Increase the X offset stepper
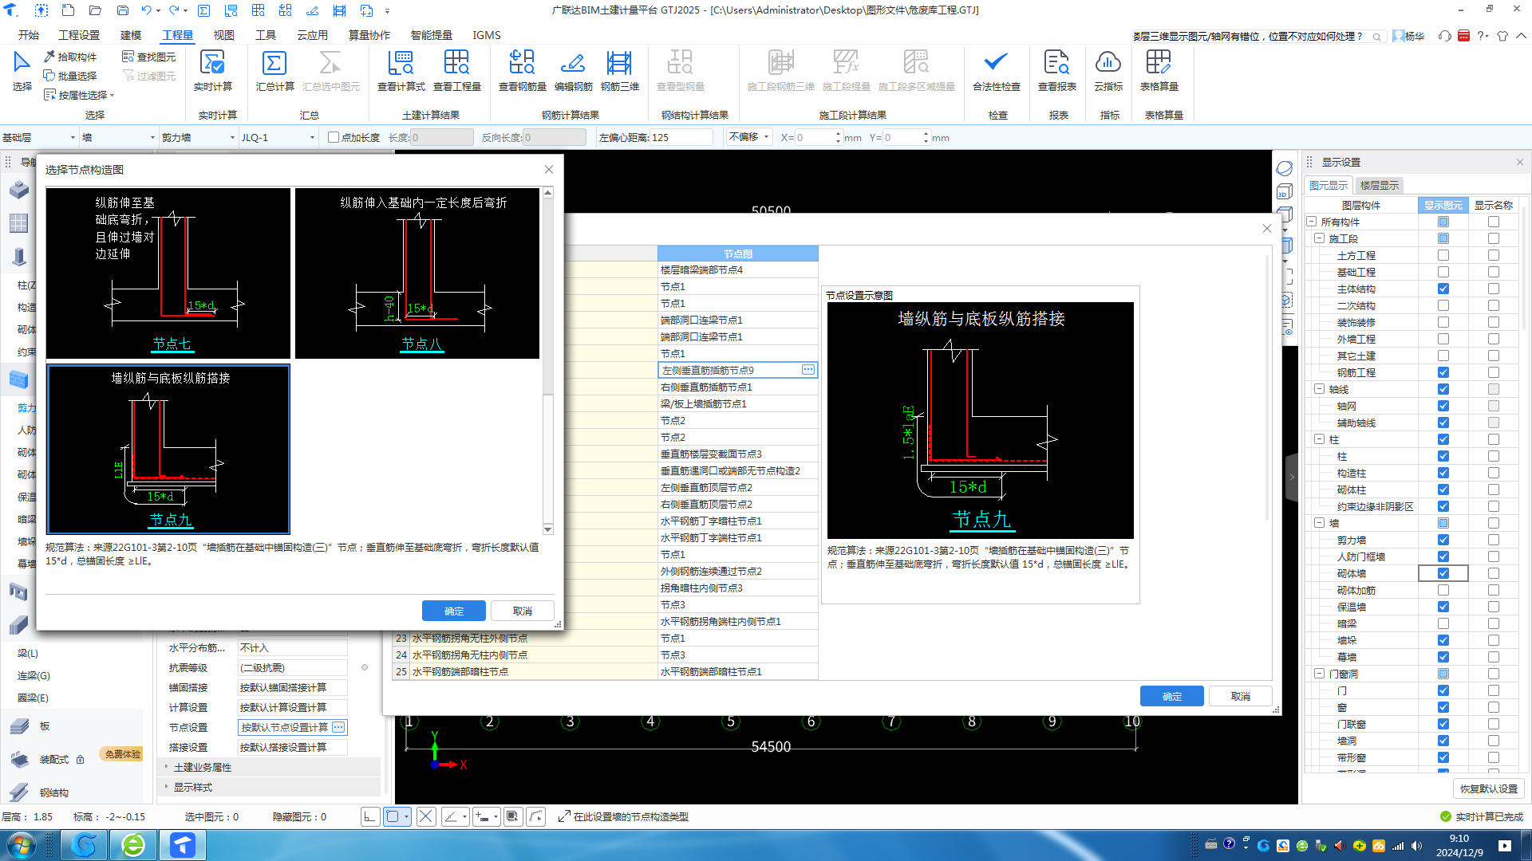Screen dimensions: 1532x861 click(x=838, y=134)
